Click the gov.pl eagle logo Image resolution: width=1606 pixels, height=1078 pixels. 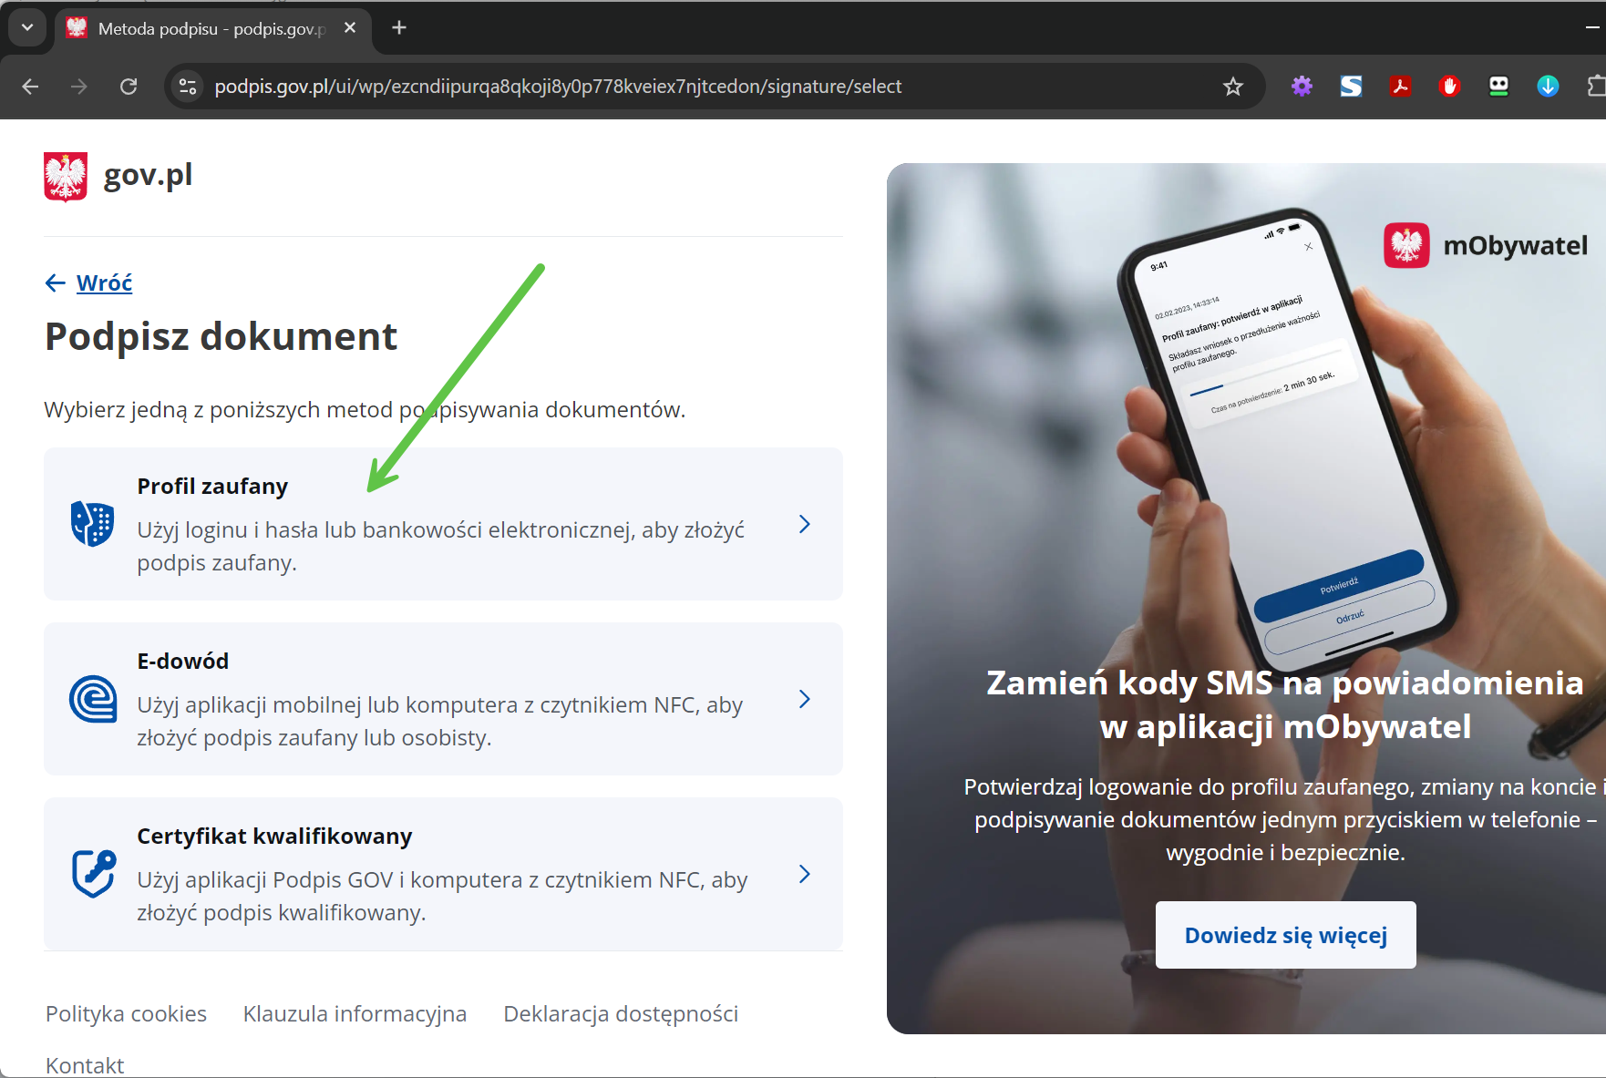(66, 176)
